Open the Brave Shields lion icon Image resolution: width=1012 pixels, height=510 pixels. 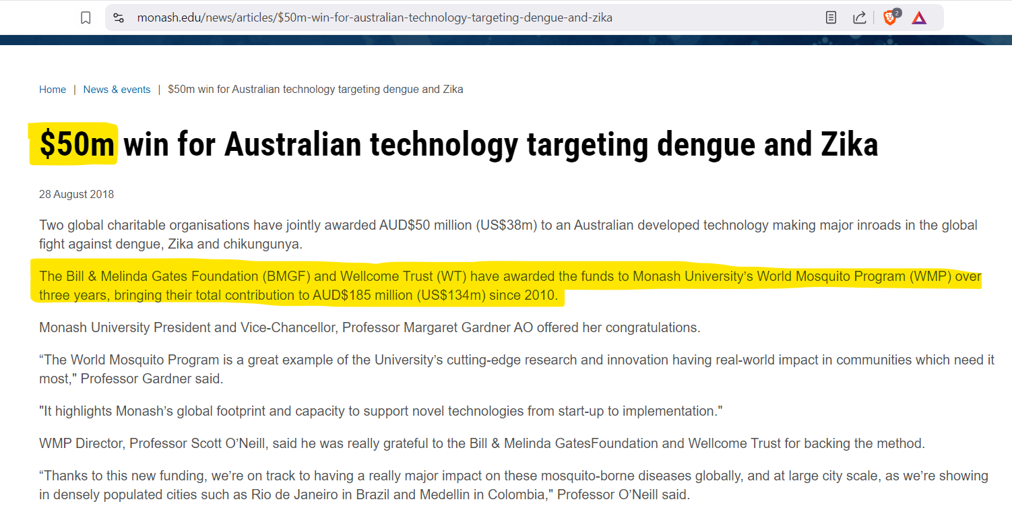pyautogui.click(x=890, y=18)
